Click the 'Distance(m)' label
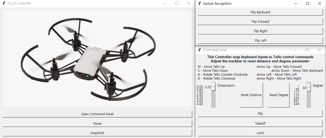Image resolution: width=326 pixels, height=138 pixels. [226, 86]
